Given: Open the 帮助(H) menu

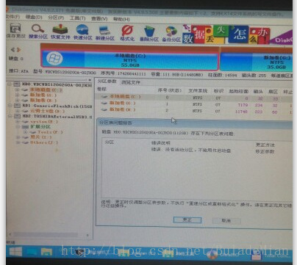Looking at the screenshot, I should [121, 19].
